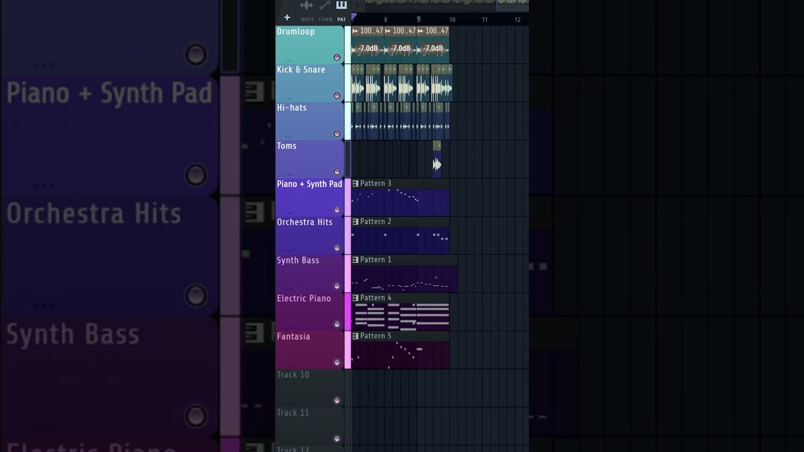
Task: Open the second Drumloop audio clip menu
Action: point(388,31)
